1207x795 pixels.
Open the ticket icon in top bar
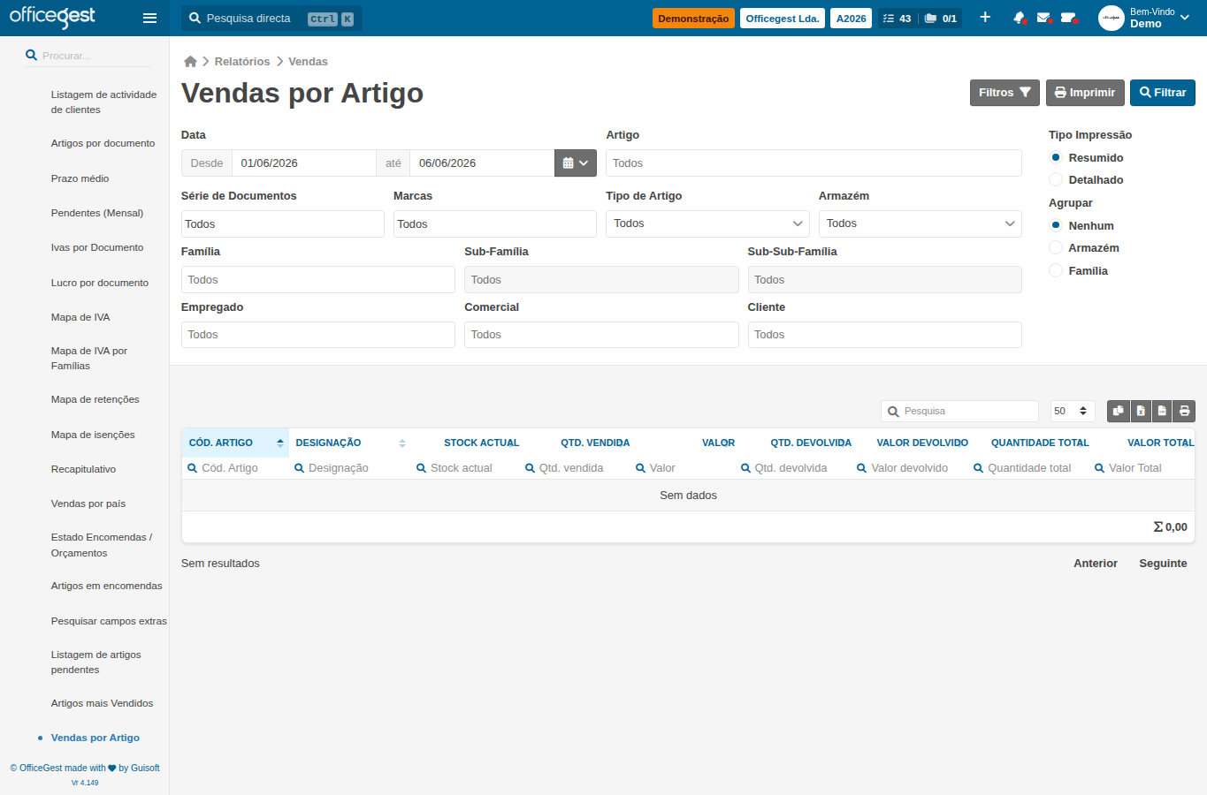(1068, 18)
